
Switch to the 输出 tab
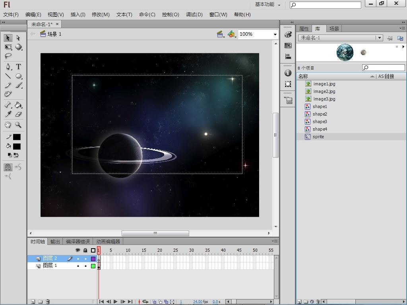click(x=55, y=242)
